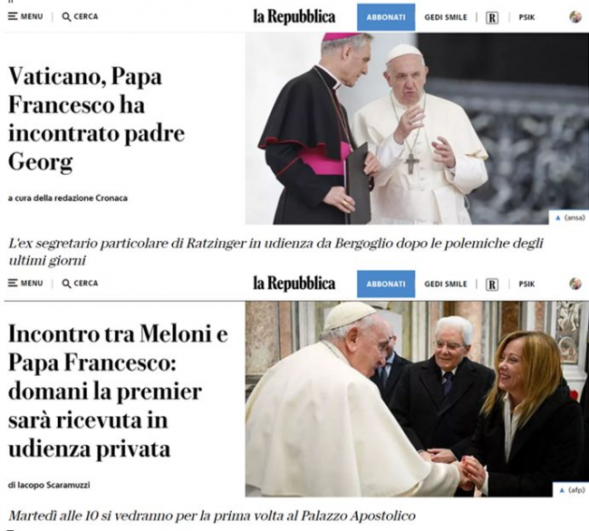Image resolution: width=589 pixels, height=531 pixels.
Task: Open the pope and archbishop article photo
Action: point(417,129)
